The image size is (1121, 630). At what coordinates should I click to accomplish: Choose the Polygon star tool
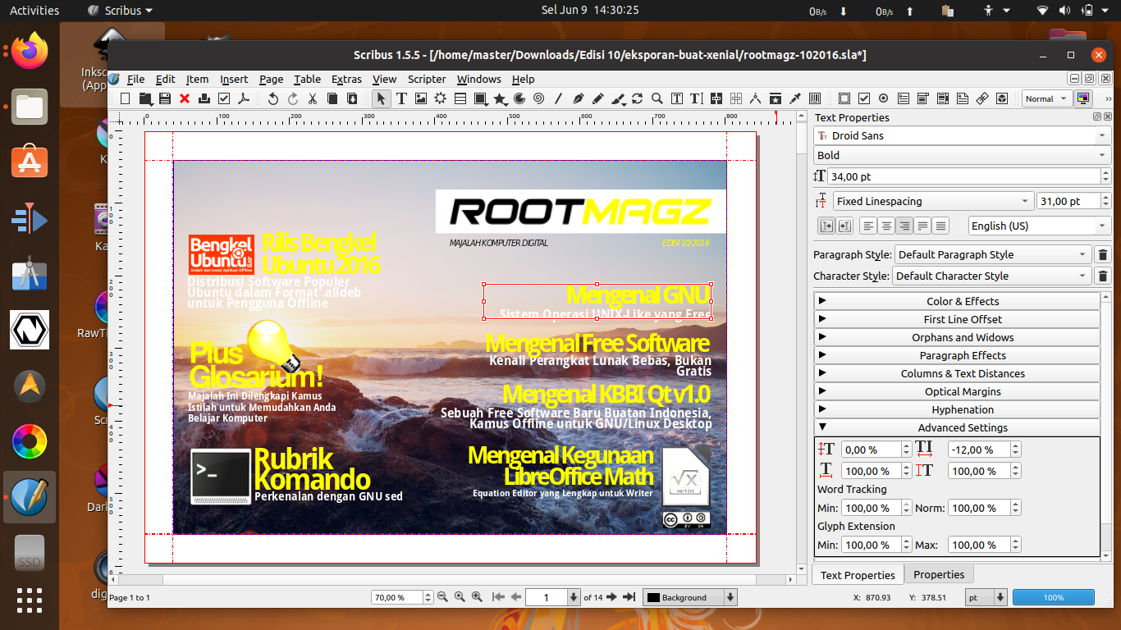click(500, 98)
